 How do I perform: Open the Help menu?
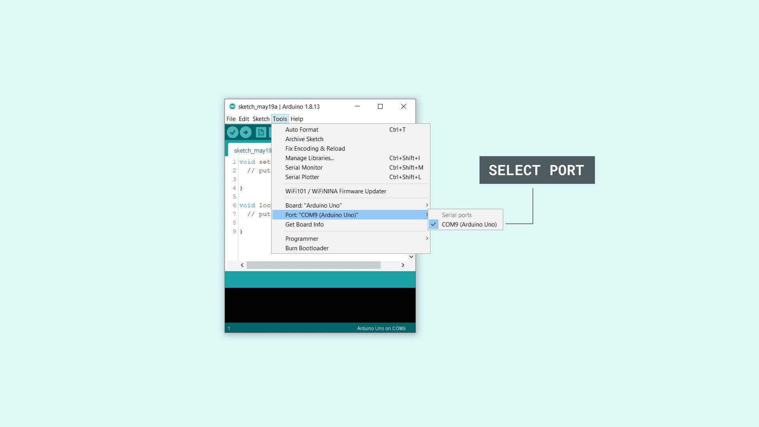coord(296,119)
